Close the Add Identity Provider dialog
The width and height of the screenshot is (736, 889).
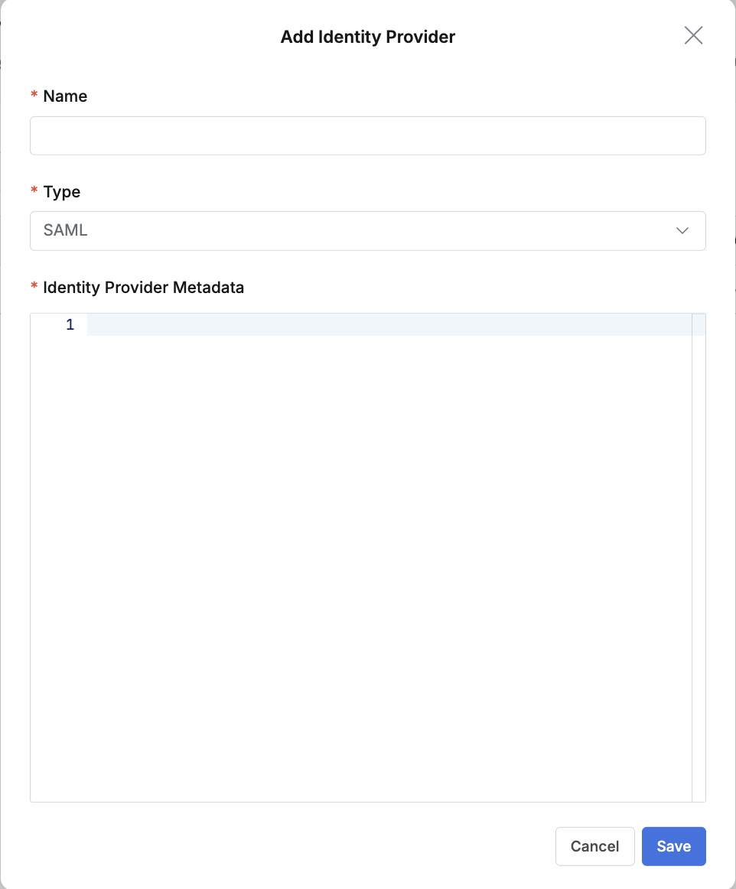pyautogui.click(x=693, y=36)
